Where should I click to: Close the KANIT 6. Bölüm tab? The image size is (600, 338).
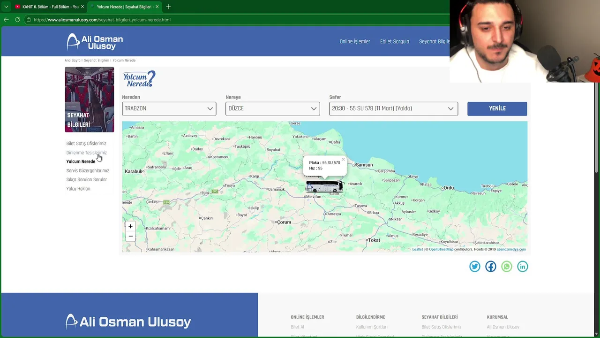click(x=82, y=7)
